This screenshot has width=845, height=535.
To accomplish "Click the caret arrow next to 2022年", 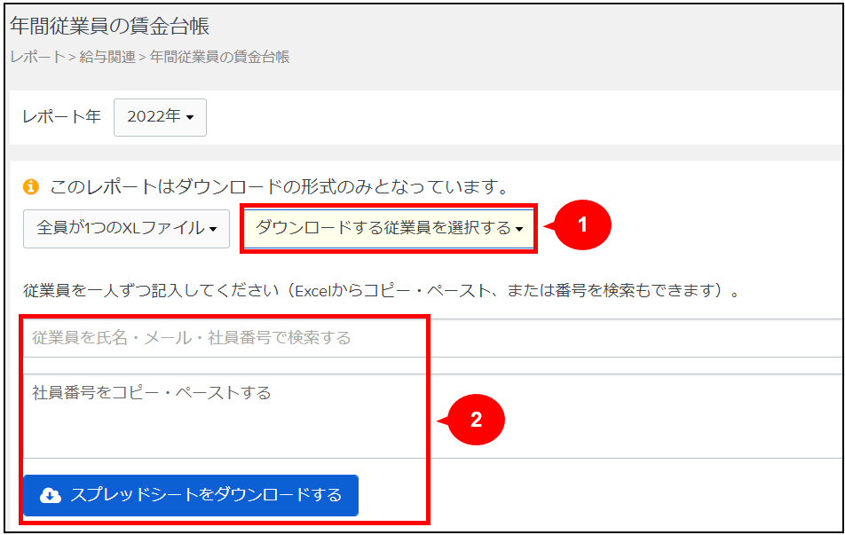I will point(190,118).
